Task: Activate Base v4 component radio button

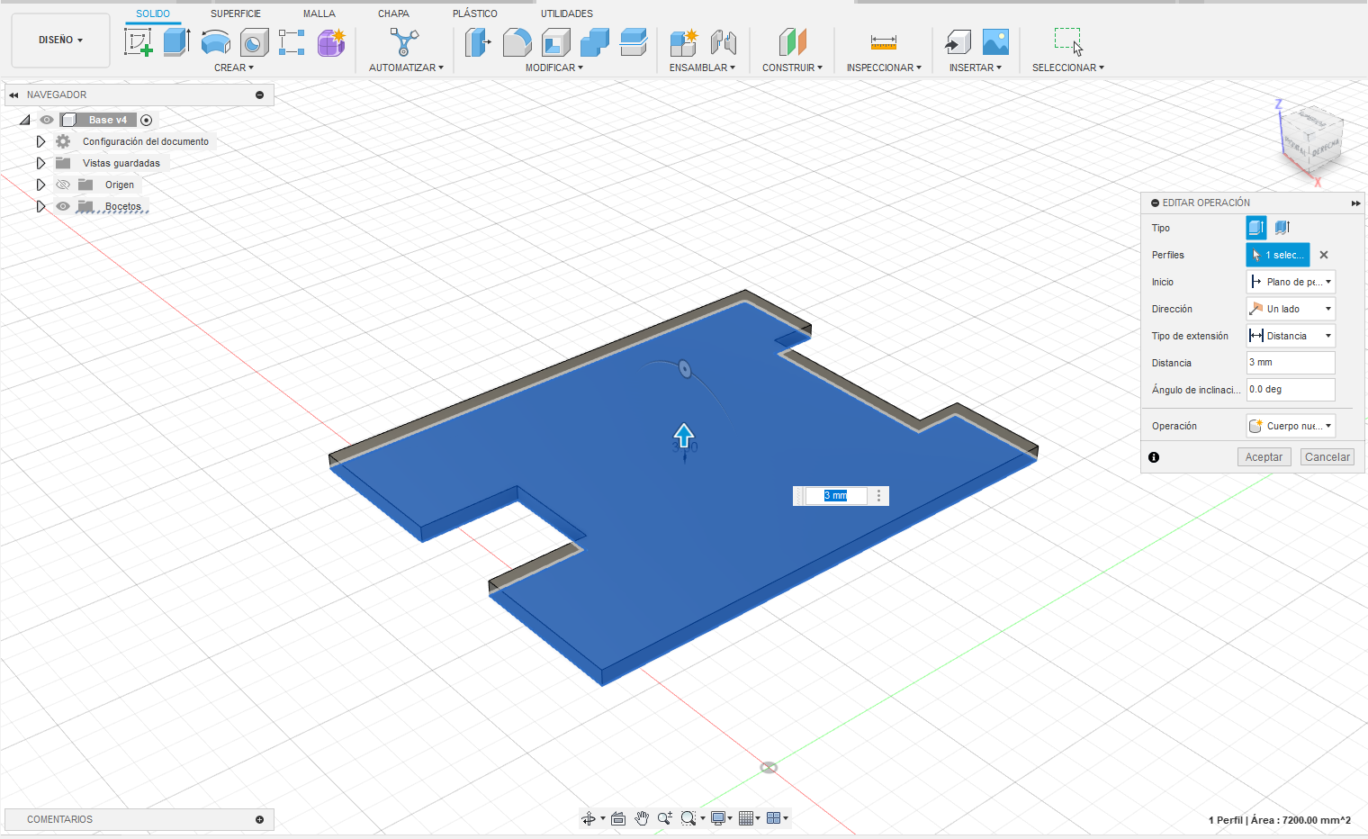Action: coord(147,120)
